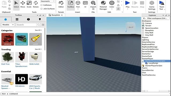This screenshot has height=96, width=171.
Task: Open Game Settings
Action: 152,5
